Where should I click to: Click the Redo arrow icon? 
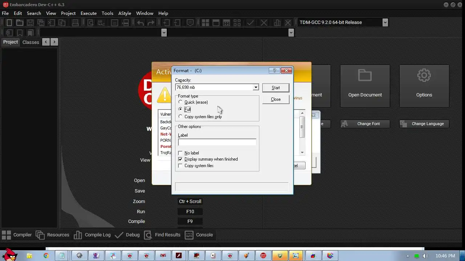click(x=151, y=22)
